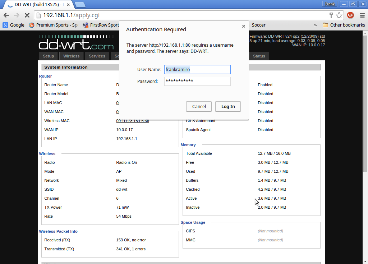
Task: Click the Wireless MAC address link
Action: (133, 121)
